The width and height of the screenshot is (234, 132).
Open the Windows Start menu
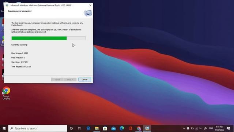coord(4,128)
